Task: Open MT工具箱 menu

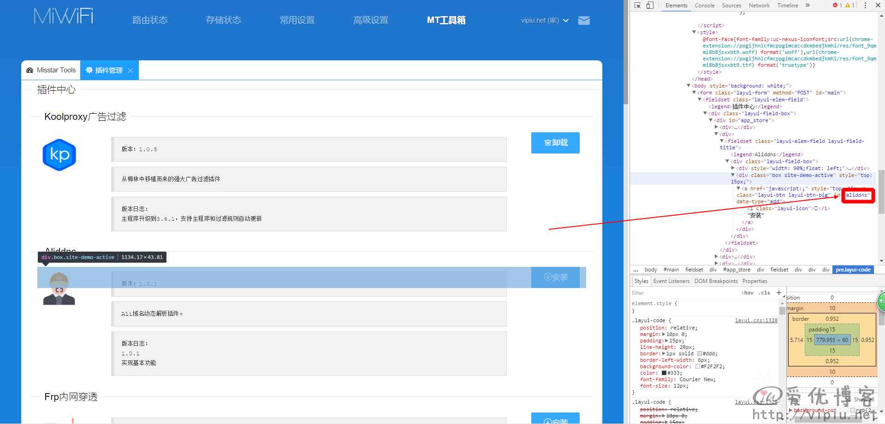Action: click(x=446, y=20)
